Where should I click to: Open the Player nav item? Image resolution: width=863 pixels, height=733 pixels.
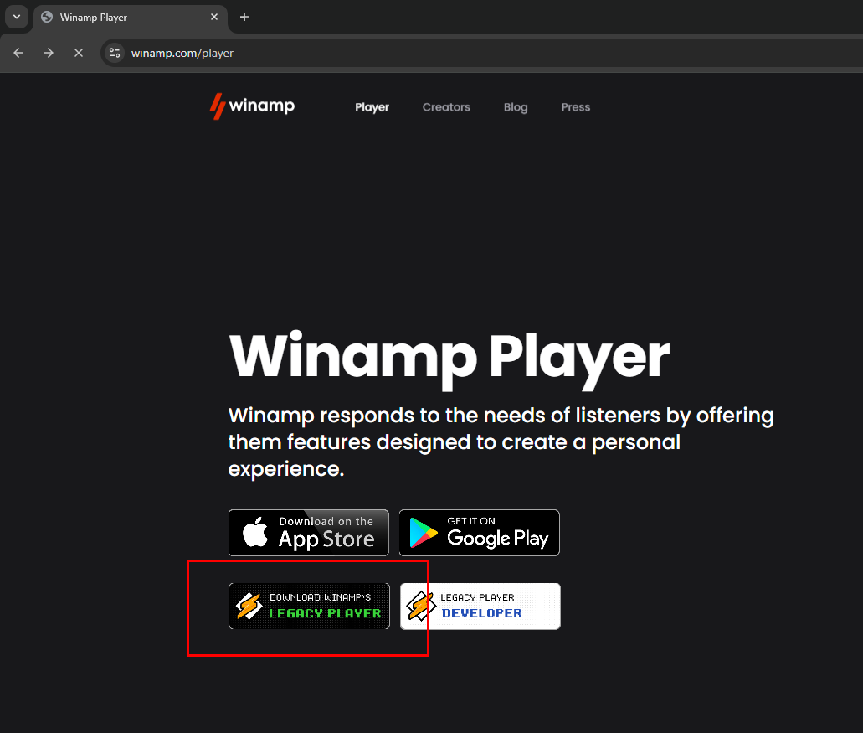click(372, 107)
